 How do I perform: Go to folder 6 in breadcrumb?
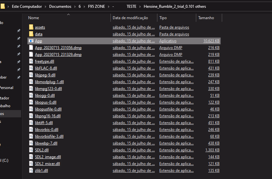click(x=80, y=6)
